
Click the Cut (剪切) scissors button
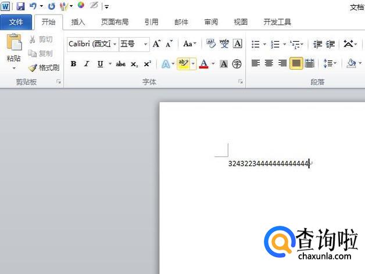pos(41,39)
